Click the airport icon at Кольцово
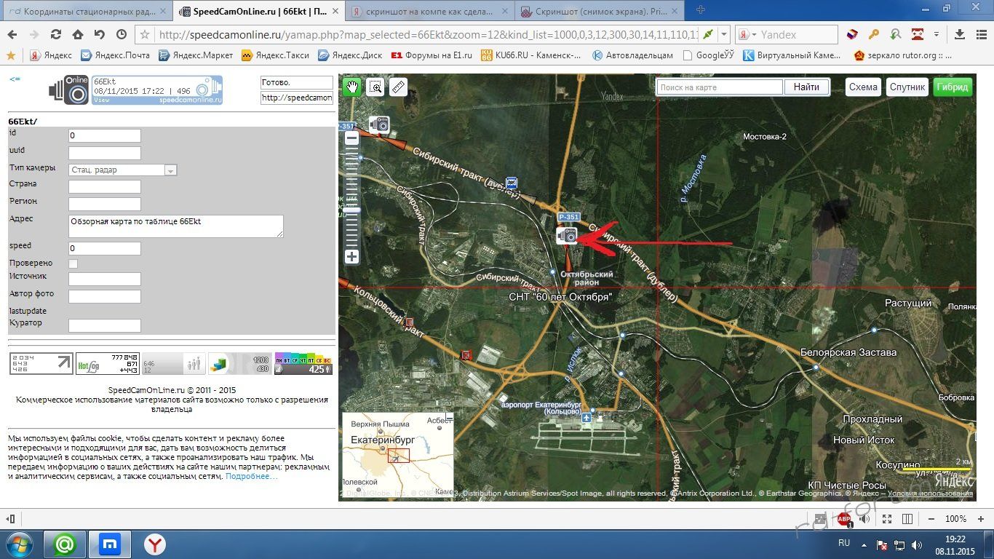Image resolution: width=994 pixels, height=559 pixels. click(x=587, y=418)
